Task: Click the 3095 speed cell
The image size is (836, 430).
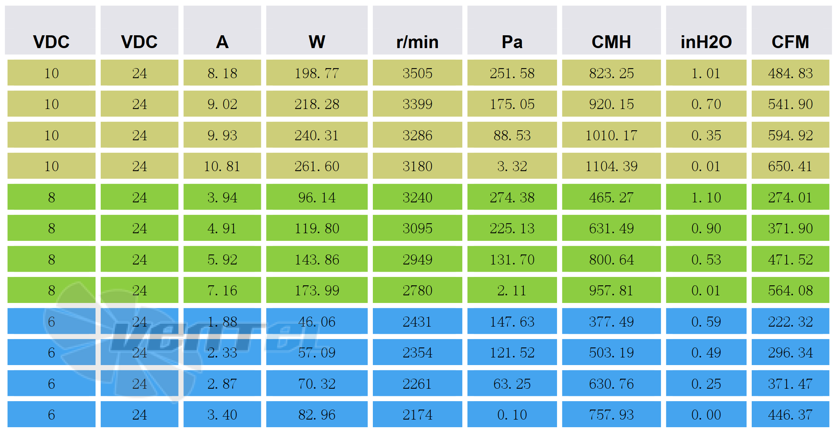Action: pyautogui.click(x=417, y=228)
